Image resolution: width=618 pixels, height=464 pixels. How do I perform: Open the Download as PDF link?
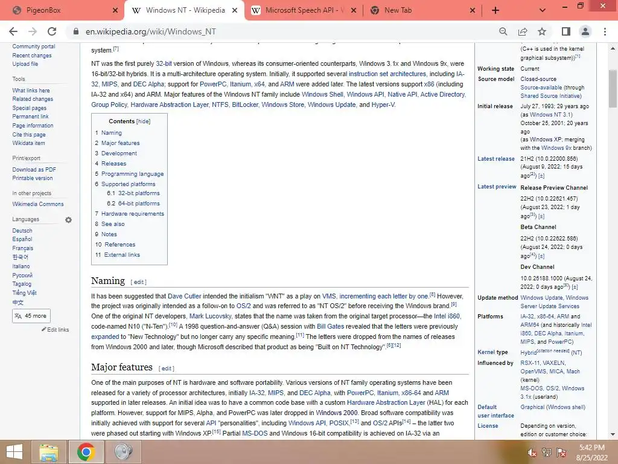(34, 170)
